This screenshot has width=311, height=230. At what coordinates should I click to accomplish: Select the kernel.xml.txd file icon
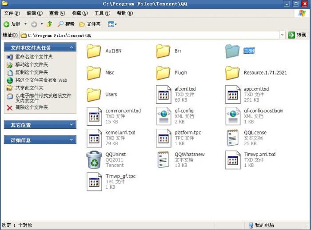click(x=94, y=138)
